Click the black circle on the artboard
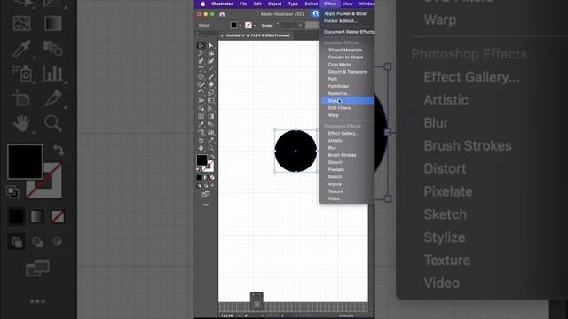This screenshot has width=568, height=319. click(x=296, y=152)
